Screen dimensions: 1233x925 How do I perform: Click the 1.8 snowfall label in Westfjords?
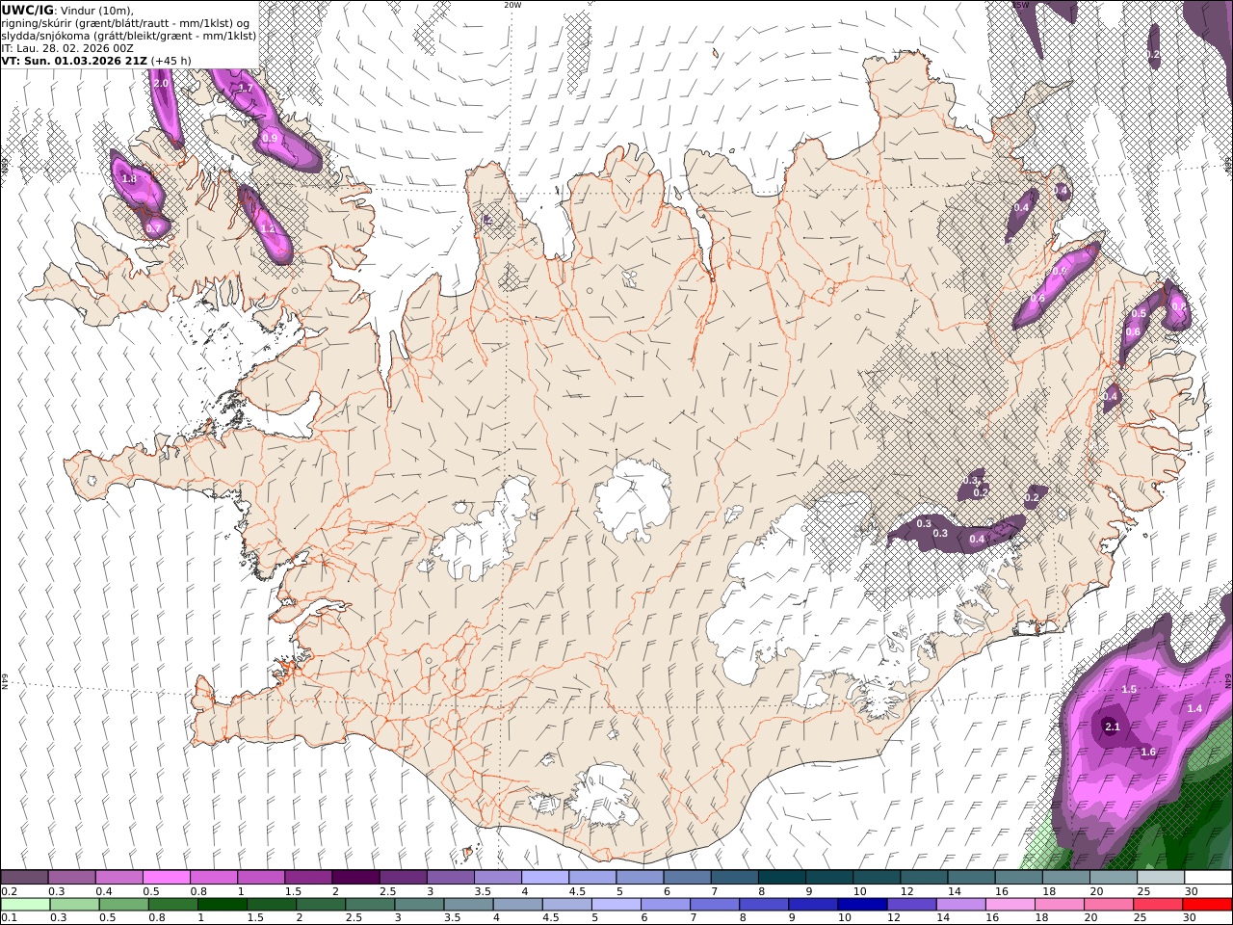point(130,178)
